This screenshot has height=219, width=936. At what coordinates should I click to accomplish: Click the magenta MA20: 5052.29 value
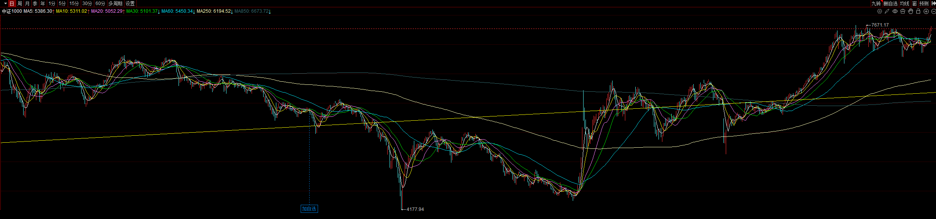[107, 11]
